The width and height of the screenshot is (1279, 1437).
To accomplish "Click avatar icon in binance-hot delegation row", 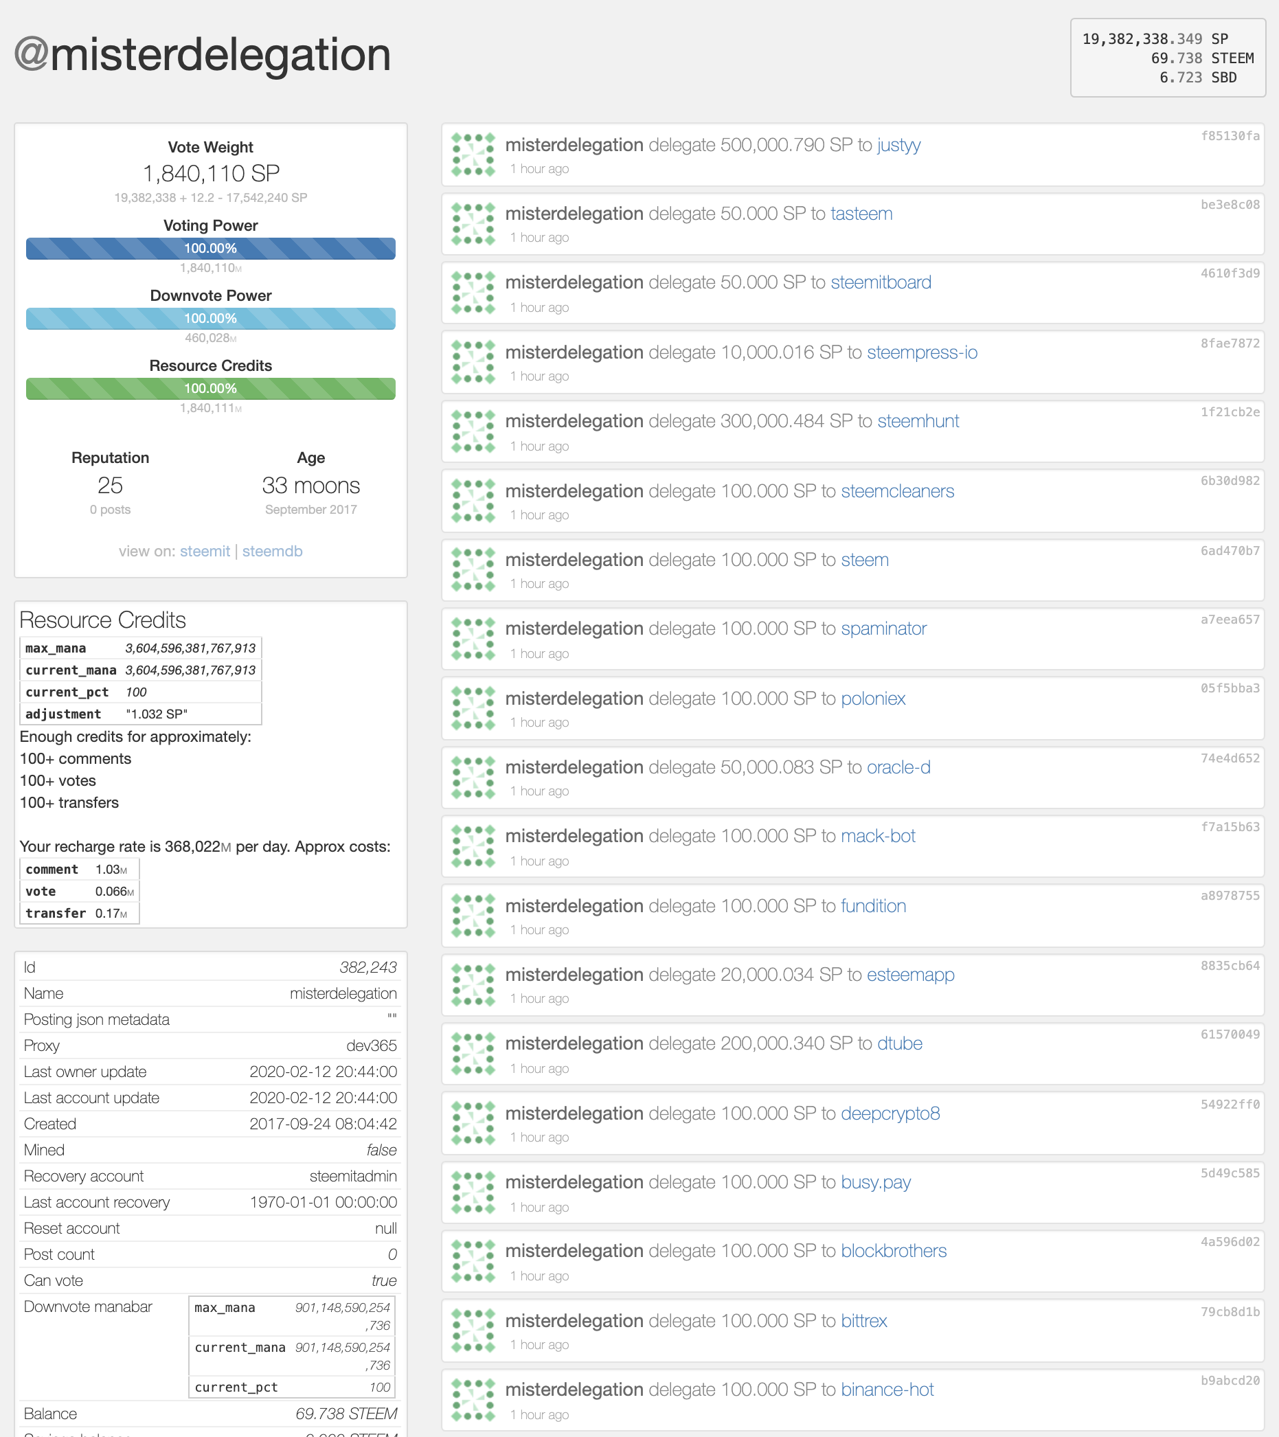I will click(473, 1399).
